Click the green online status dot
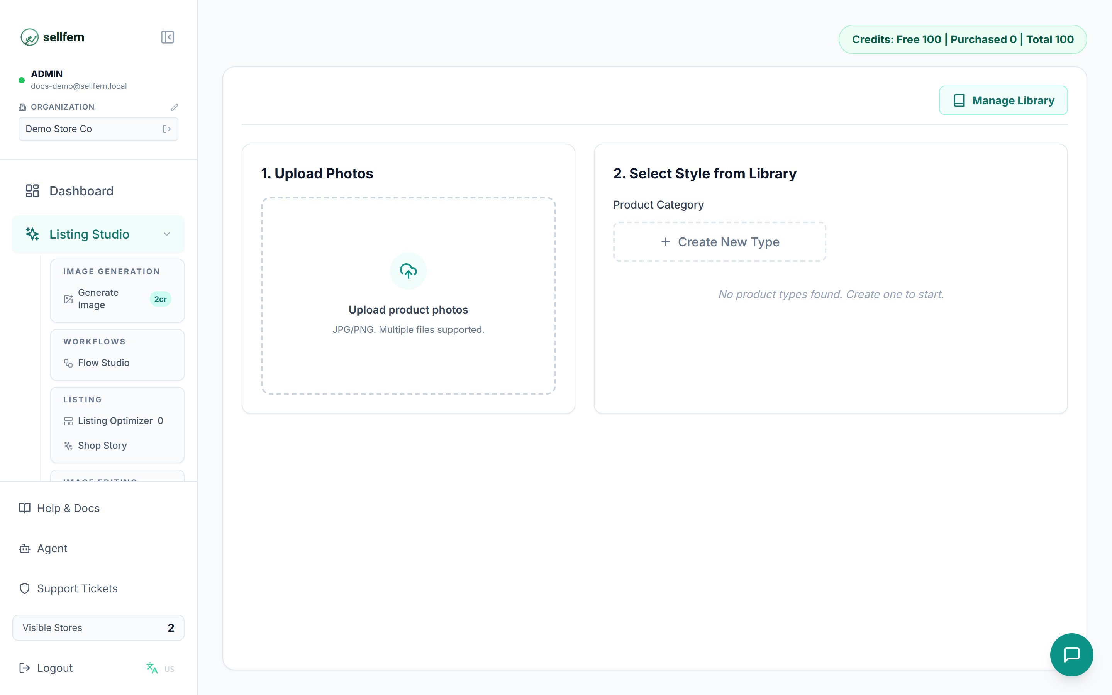 coord(22,80)
